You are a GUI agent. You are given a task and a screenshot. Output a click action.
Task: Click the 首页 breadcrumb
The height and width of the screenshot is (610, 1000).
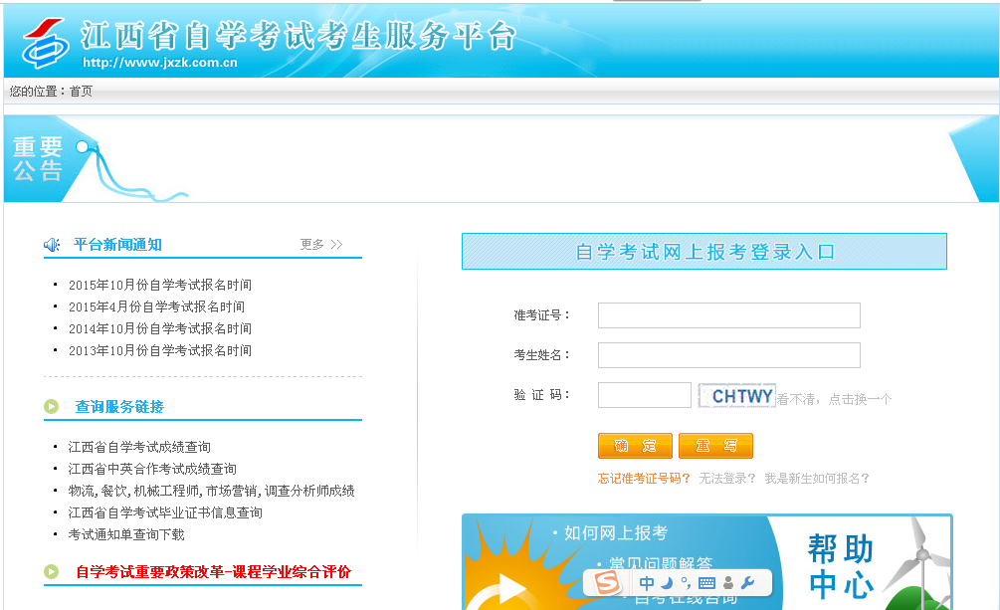[81, 92]
